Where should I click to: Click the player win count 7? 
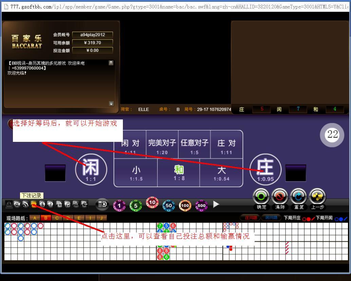click(x=298, y=109)
